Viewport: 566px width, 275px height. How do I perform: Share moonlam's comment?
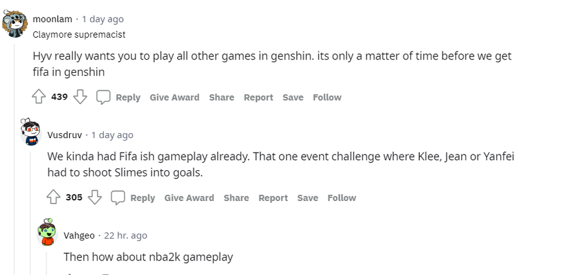[x=221, y=97]
